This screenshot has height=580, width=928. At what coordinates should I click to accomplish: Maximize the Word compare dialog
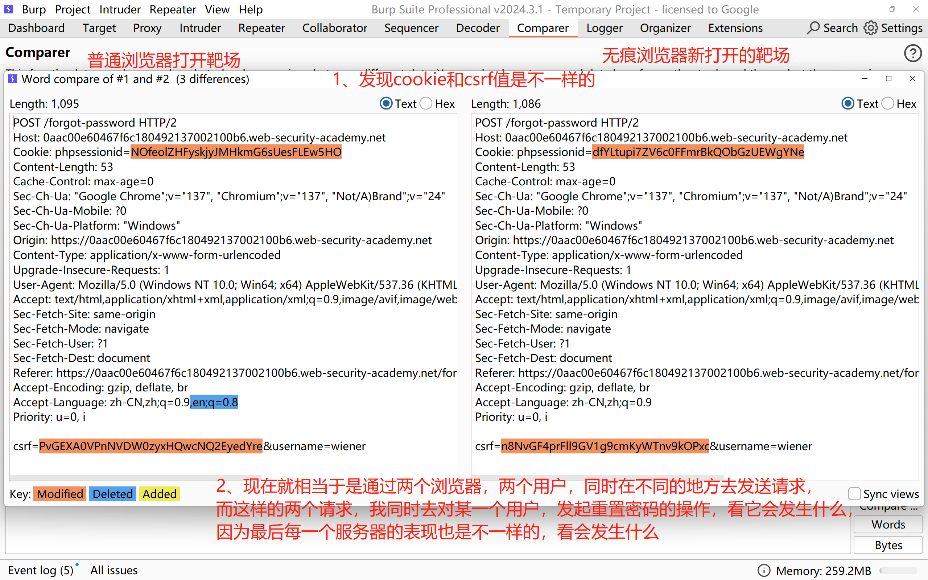coord(888,79)
